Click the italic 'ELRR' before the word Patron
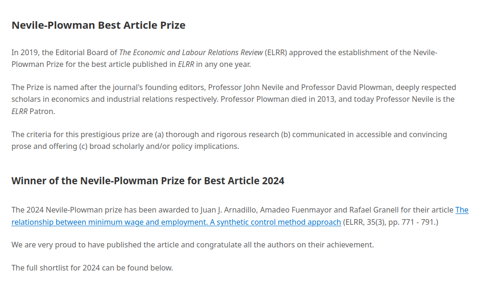This screenshot has height=287, width=480. pos(20,111)
